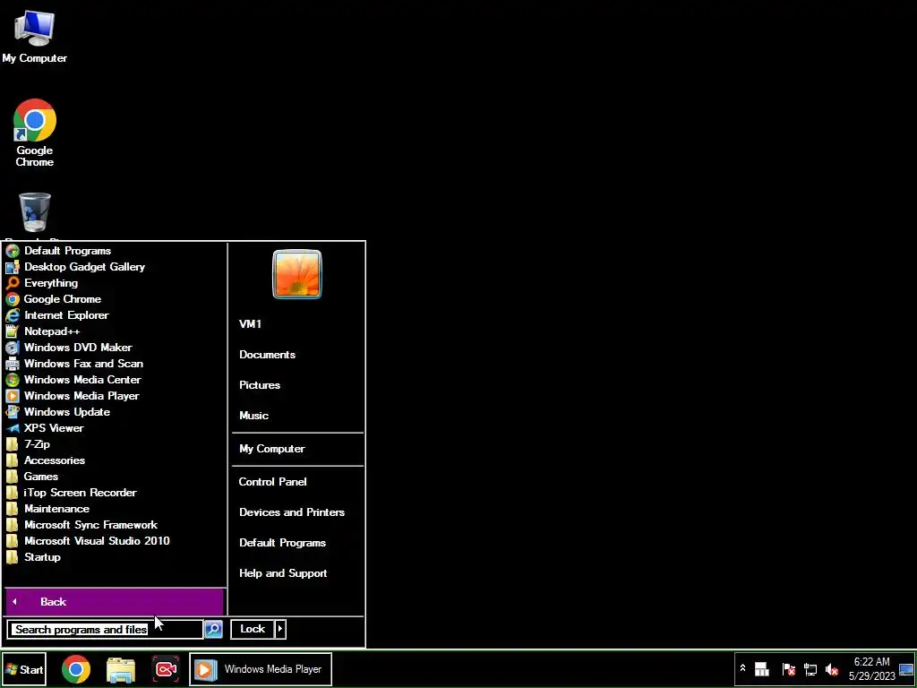Expand the Maintenance folder
The height and width of the screenshot is (688, 917).
116,509
